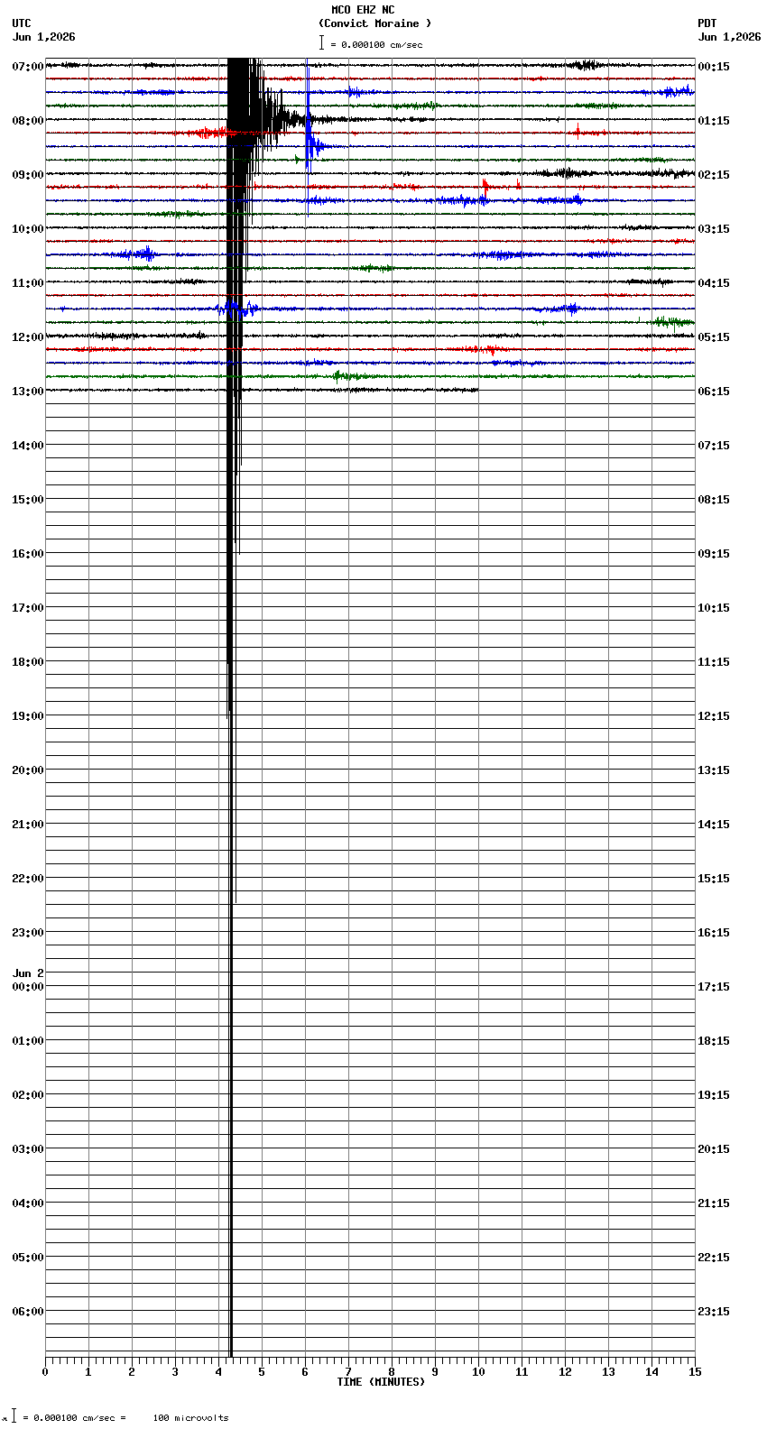Click the UTC time label '03:00'
Image resolution: width=767 pixels, height=1429 pixels.
pos(28,1149)
